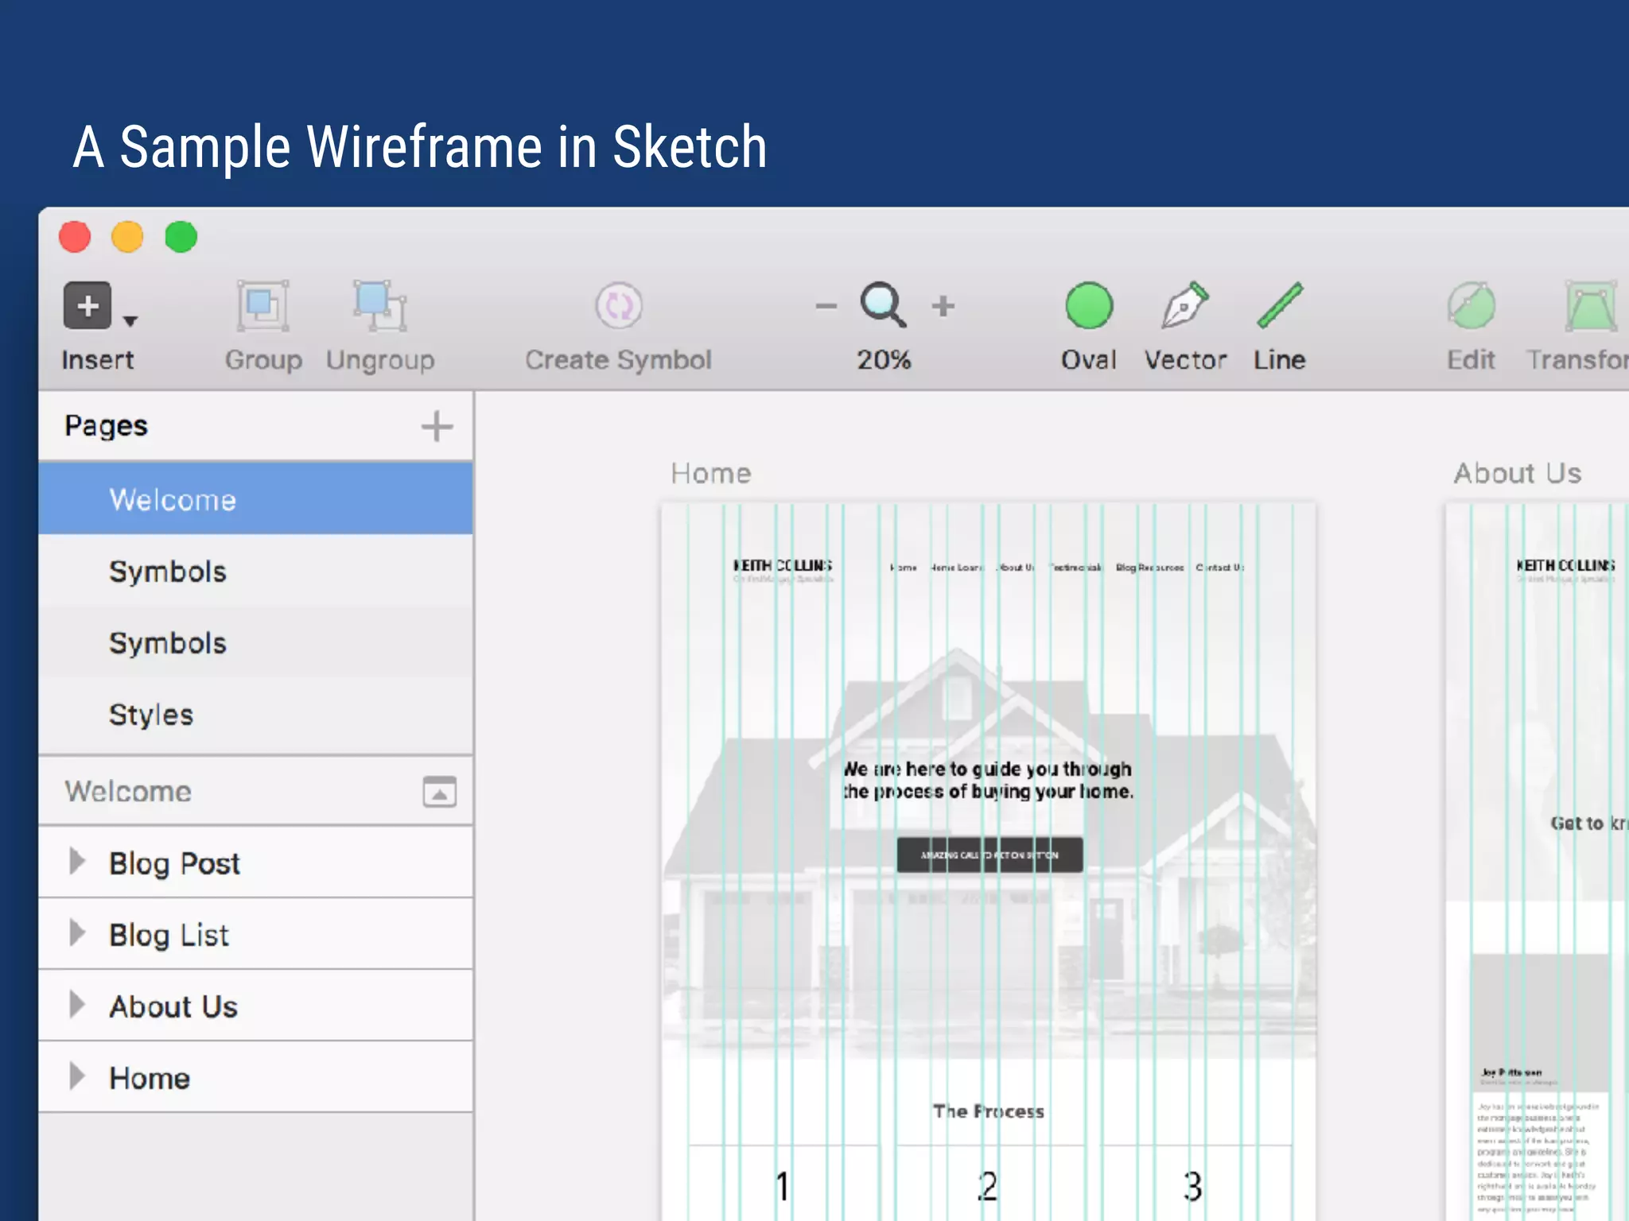
Task: Click the Create Symbol icon
Action: point(619,305)
